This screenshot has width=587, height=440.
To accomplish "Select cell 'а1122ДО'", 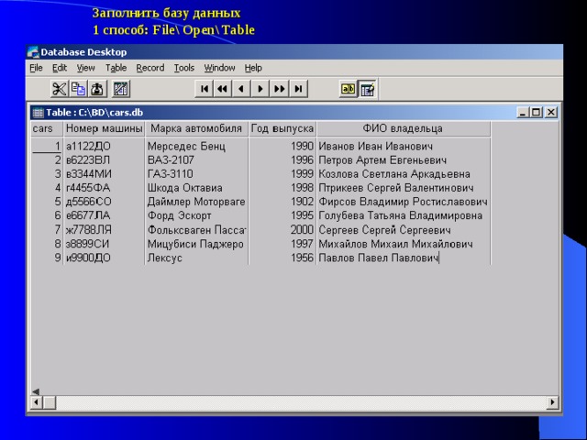I will 104,147.
